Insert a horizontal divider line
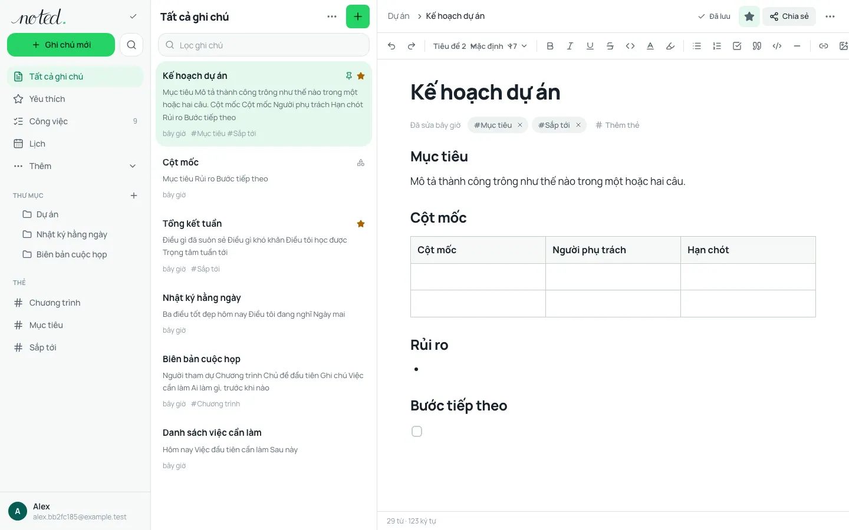Screen dimensions: 849x530 click(797, 46)
